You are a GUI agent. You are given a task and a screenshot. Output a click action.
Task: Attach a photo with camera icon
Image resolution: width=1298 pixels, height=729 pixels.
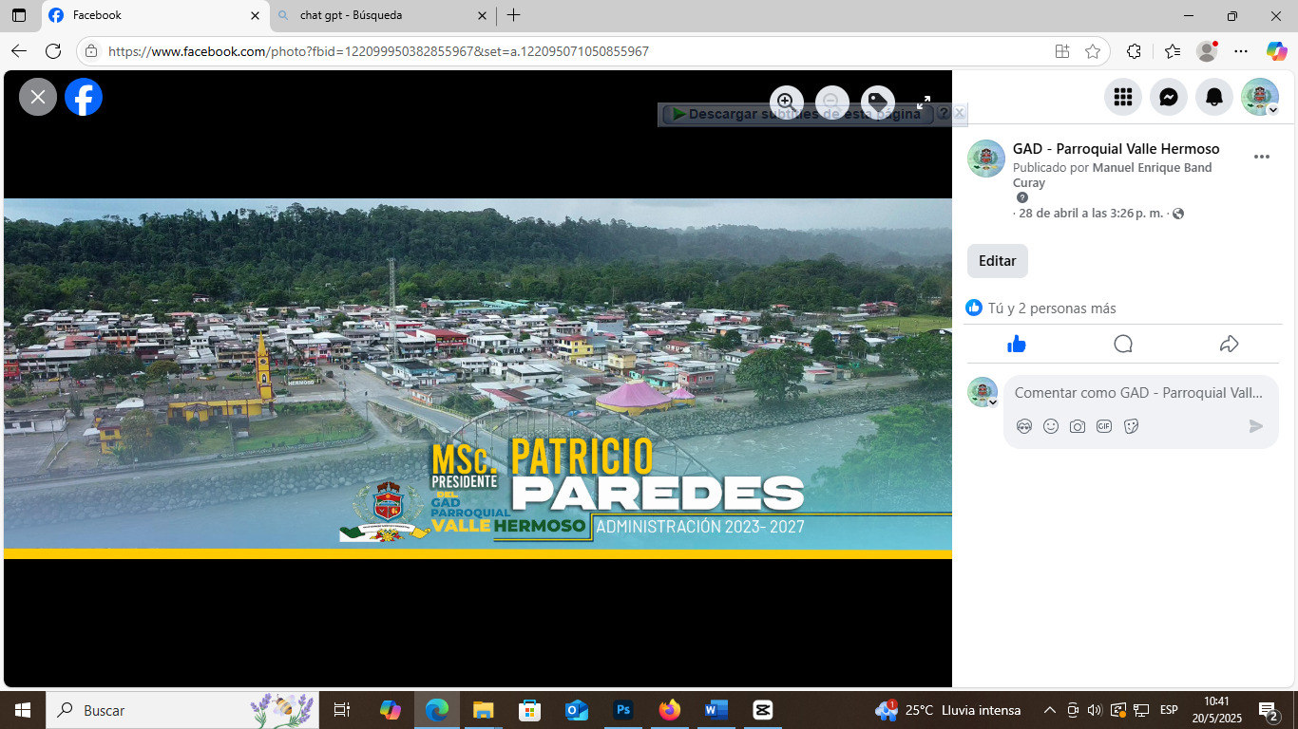tap(1077, 426)
